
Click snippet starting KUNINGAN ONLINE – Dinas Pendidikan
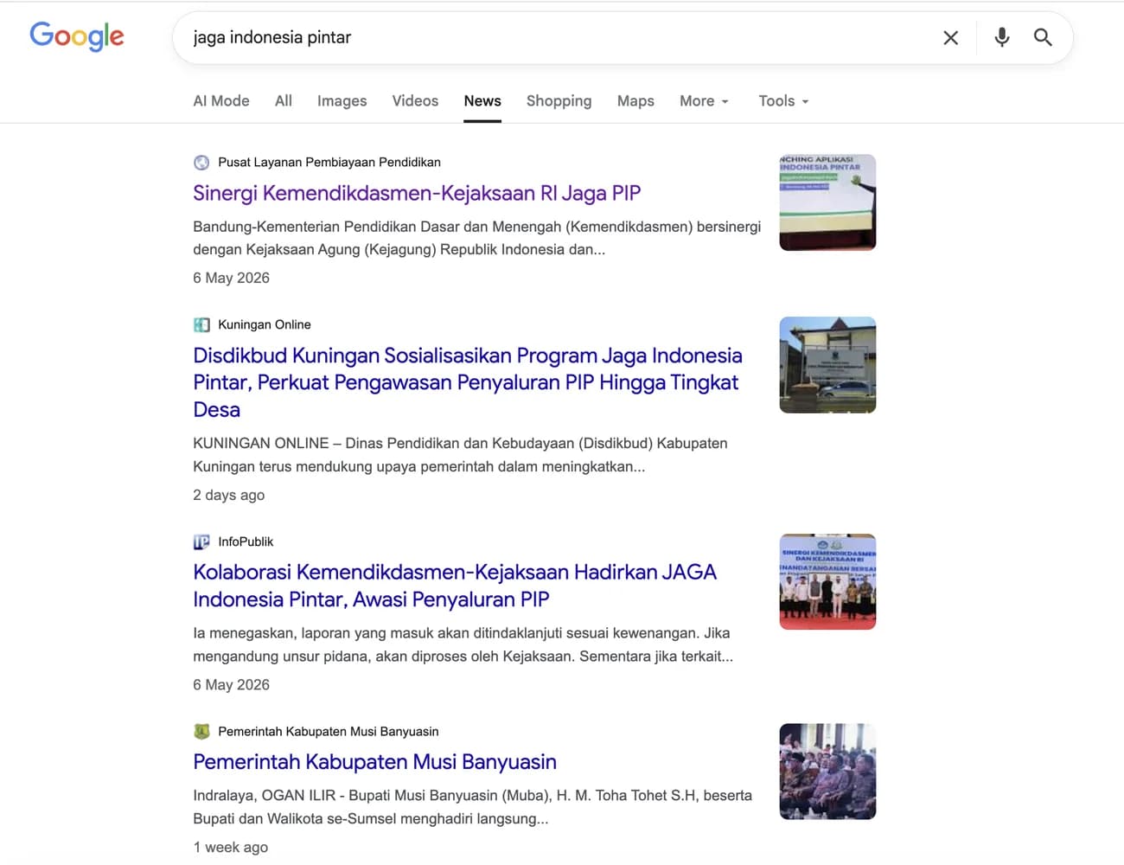point(460,455)
